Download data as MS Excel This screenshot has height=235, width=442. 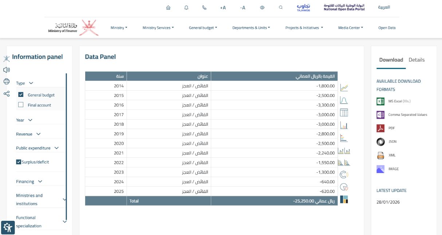(394, 101)
